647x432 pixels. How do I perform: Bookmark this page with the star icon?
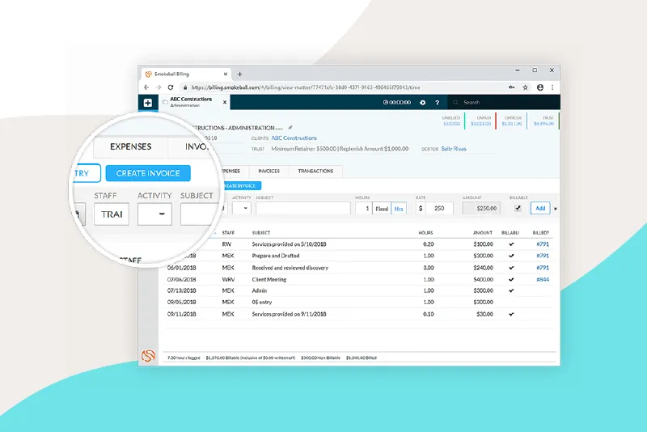(525, 87)
